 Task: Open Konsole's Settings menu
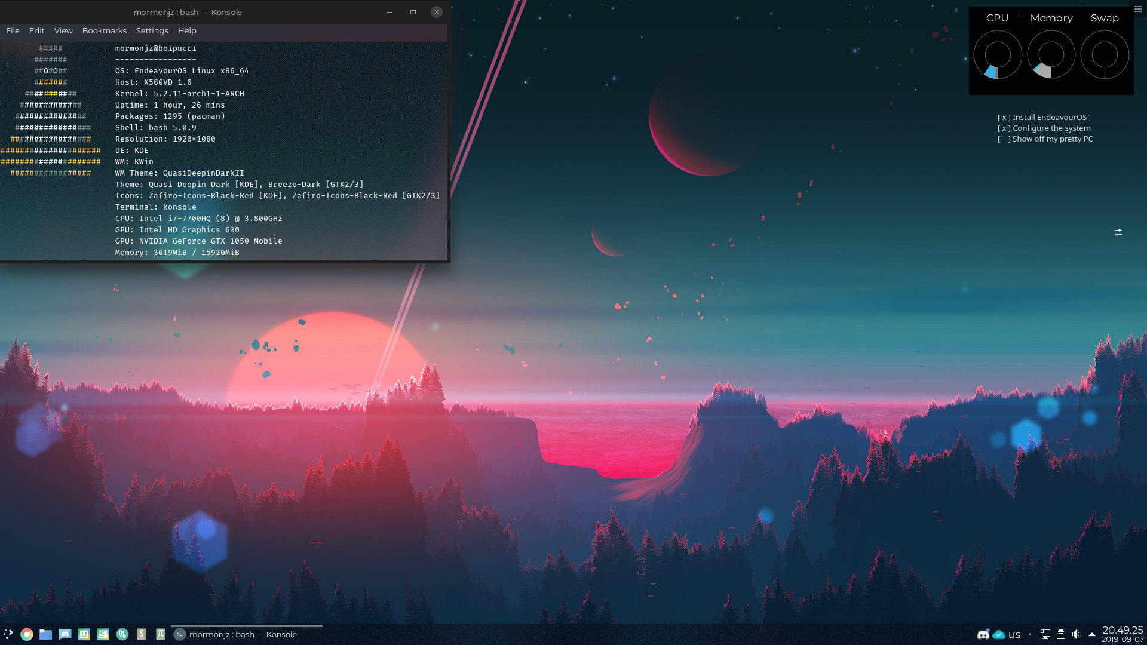pyautogui.click(x=152, y=30)
